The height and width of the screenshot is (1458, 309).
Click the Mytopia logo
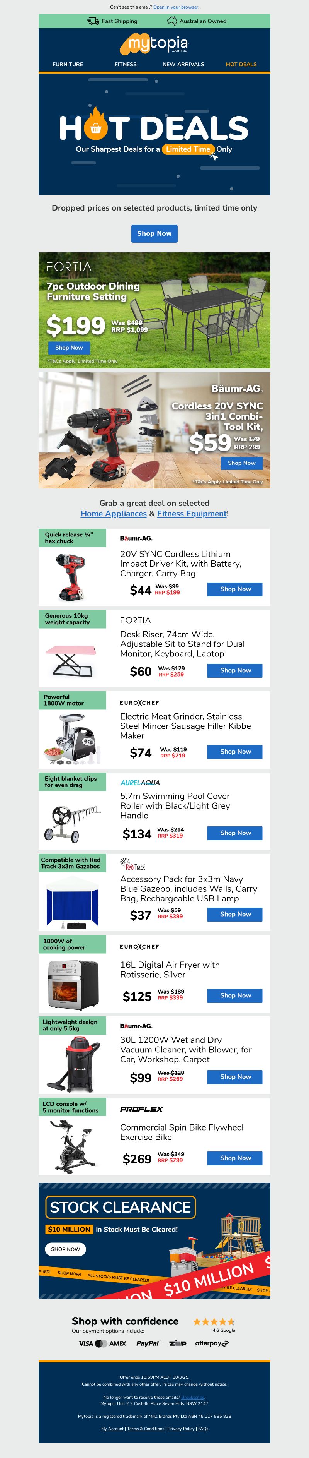click(x=154, y=44)
